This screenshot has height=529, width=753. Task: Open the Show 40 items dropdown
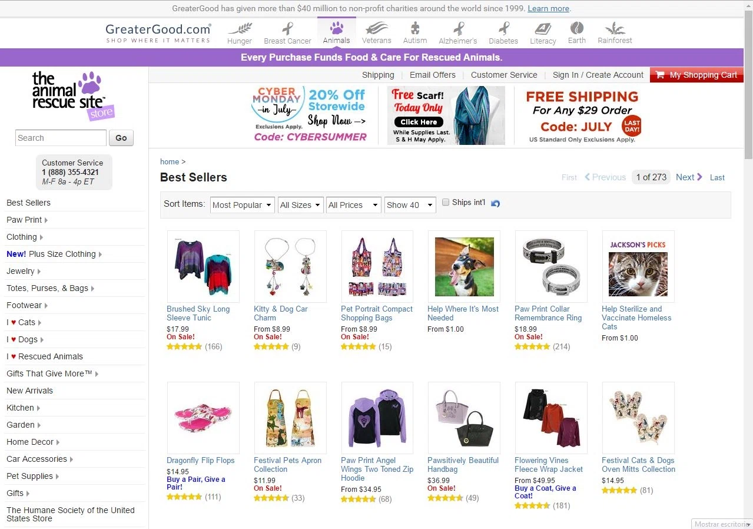coord(410,205)
